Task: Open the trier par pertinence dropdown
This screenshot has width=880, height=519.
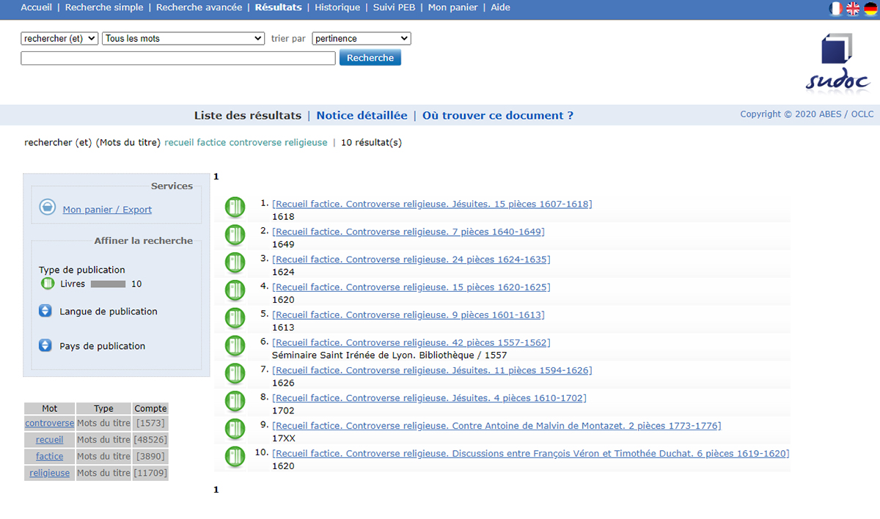Action: point(362,39)
